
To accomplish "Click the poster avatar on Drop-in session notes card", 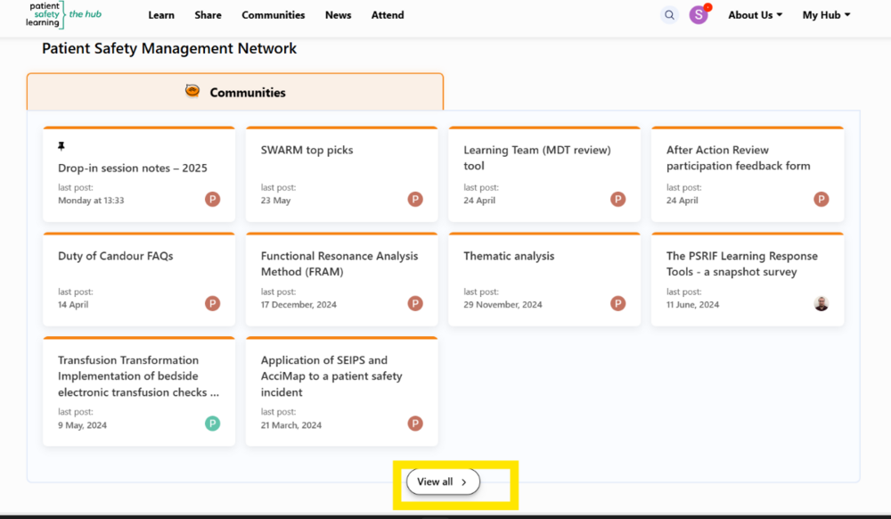I will coord(213,199).
